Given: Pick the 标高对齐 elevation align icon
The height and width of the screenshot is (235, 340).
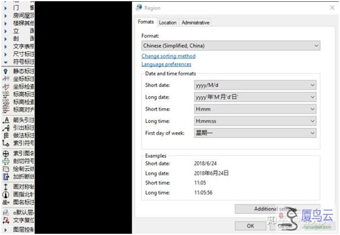Looking at the screenshot, I should (6, 110).
